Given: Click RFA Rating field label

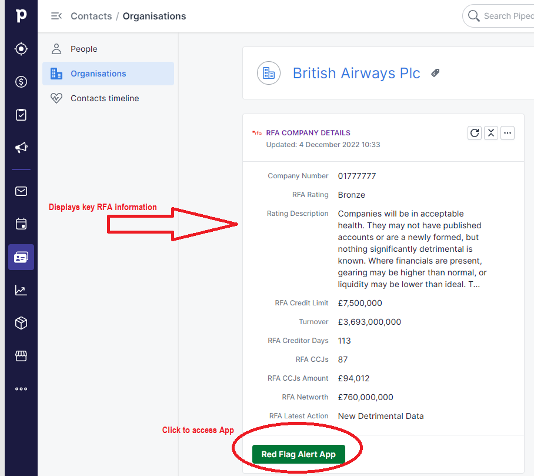Looking at the screenshot, I should pos(311,195).
